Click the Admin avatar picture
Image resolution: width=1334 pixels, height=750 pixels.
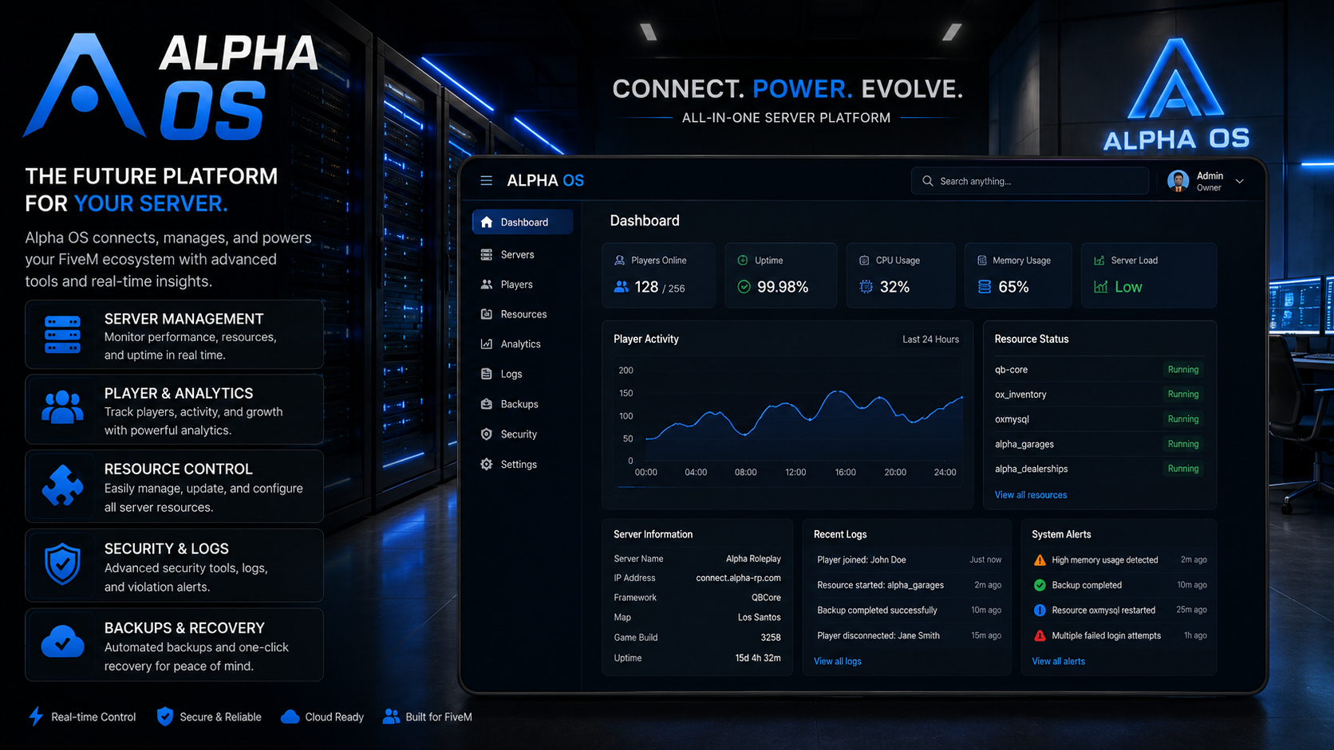coord(1178,181)
